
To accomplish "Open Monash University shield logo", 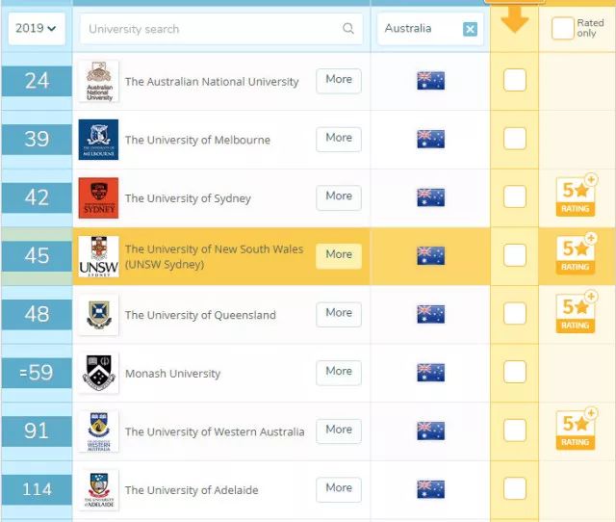I will click(98, 373).
